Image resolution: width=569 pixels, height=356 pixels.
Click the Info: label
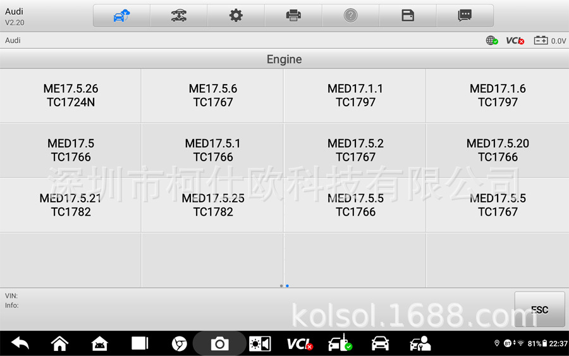click(11, 305)
